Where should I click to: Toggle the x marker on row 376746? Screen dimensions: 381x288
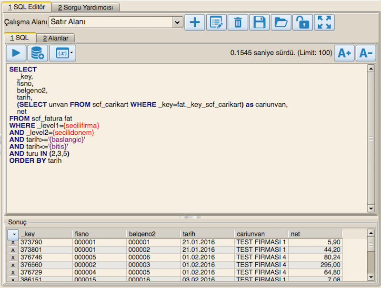(x=13, y=257)
